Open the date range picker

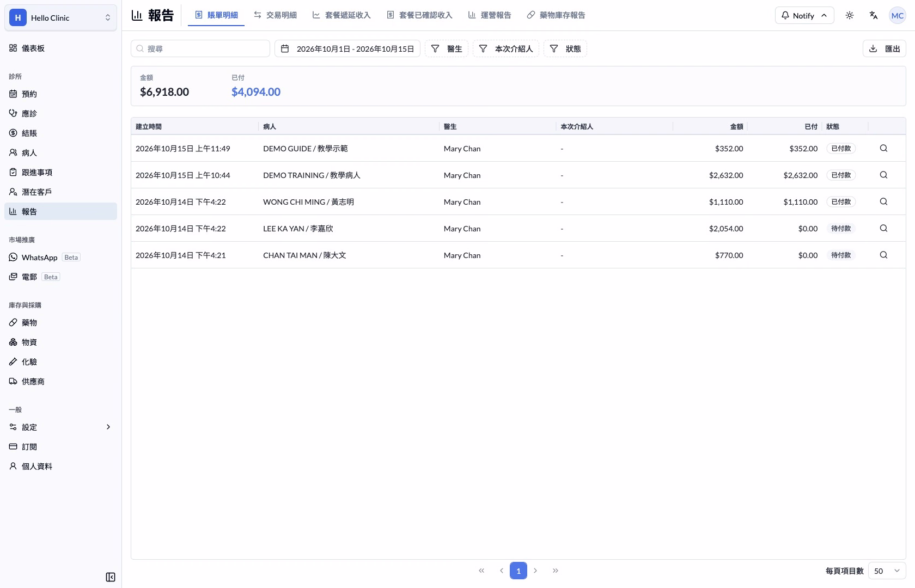[347, 48]
